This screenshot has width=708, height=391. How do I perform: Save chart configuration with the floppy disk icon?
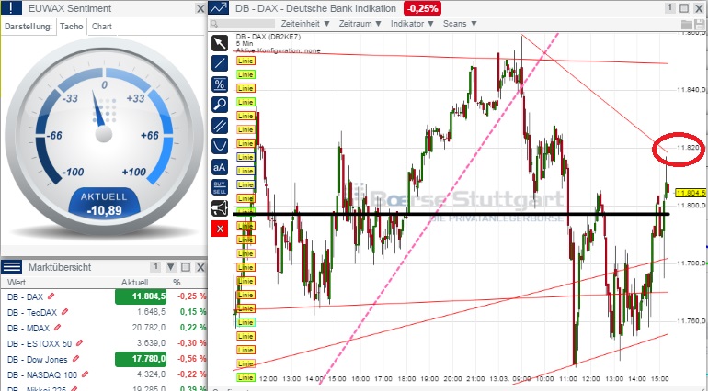700,25
